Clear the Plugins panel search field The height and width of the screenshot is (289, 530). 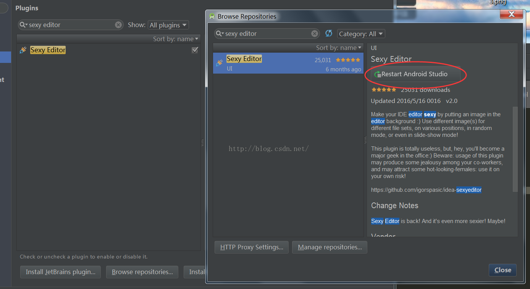pyautogui.click(x=118, y=25)
